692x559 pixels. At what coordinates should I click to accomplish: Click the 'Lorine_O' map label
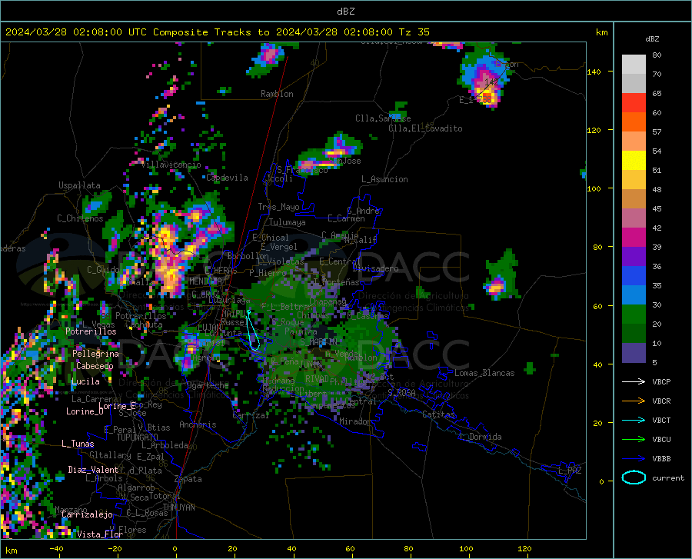(x=85, y=411)
